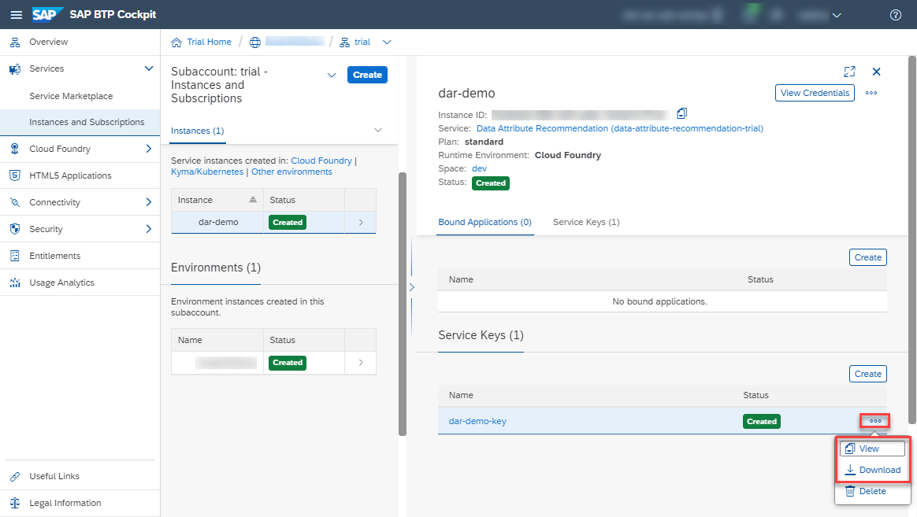The width and height of the screenshot is (917, 517).
Task: Create a new service key
Action: click(x=868, y=374)
